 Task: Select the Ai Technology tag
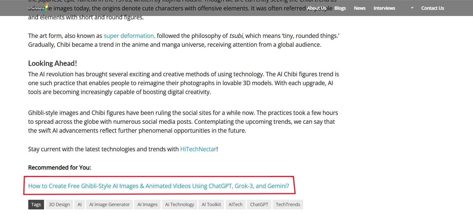click(179, 204)
